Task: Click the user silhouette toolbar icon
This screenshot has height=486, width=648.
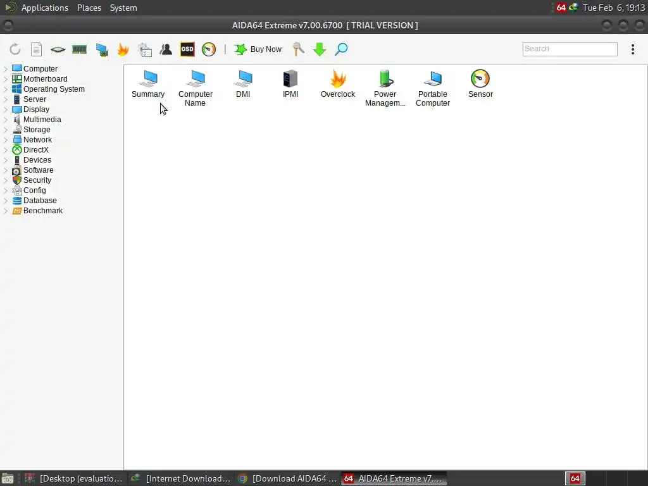Action: click(166, 49)
